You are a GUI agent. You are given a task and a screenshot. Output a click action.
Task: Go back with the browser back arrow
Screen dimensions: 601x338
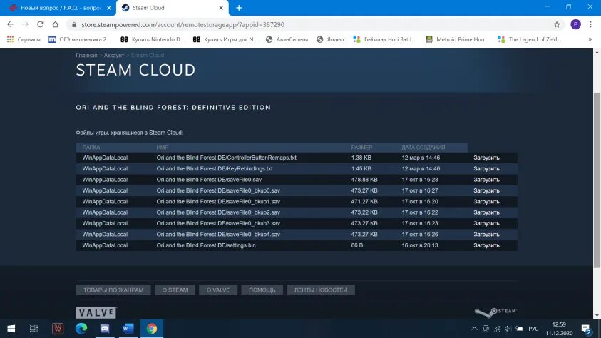[11, 24]
